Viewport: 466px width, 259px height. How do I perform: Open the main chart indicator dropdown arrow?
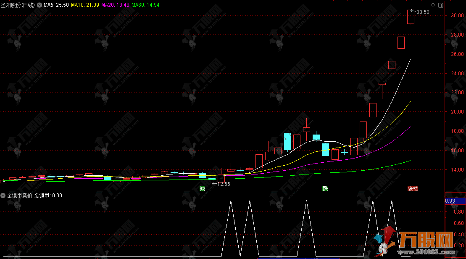(39, 5)
